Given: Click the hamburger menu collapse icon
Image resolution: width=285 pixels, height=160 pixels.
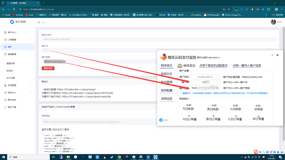Looking at the screenshot, I should pos(39,22).
